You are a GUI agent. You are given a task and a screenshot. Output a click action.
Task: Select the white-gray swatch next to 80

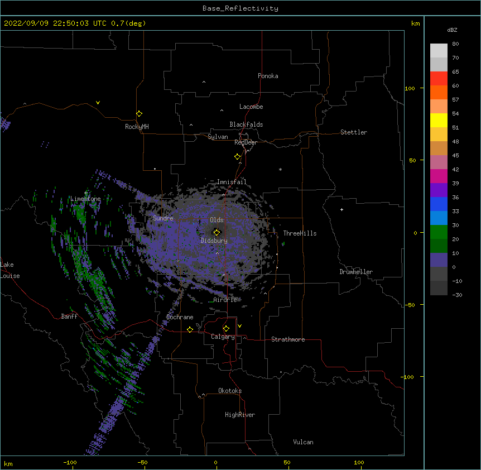point(439,51)
